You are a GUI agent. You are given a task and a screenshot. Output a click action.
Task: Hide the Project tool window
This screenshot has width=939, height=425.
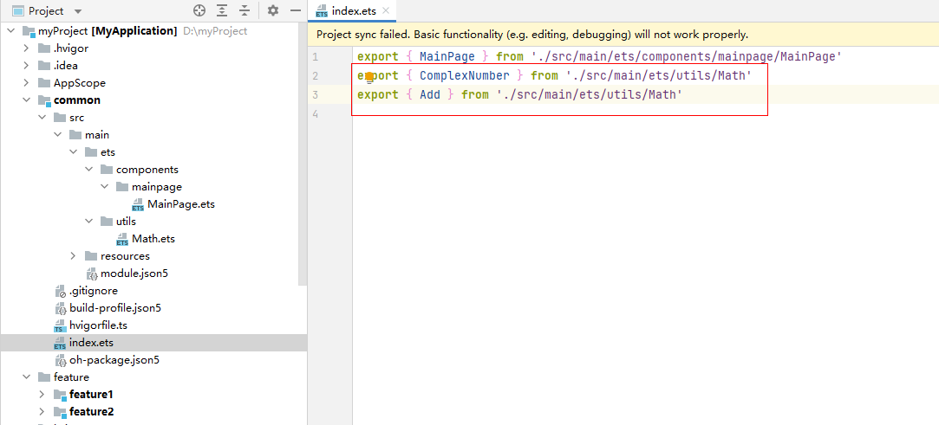point(296,10)
